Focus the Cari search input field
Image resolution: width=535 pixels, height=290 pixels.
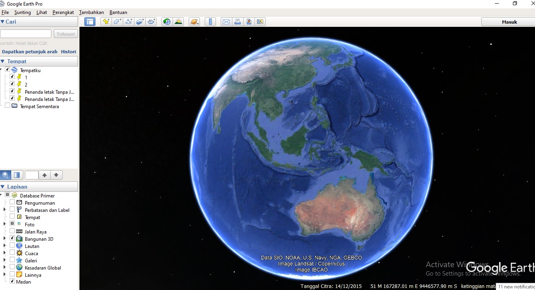(x=26, y=34)
